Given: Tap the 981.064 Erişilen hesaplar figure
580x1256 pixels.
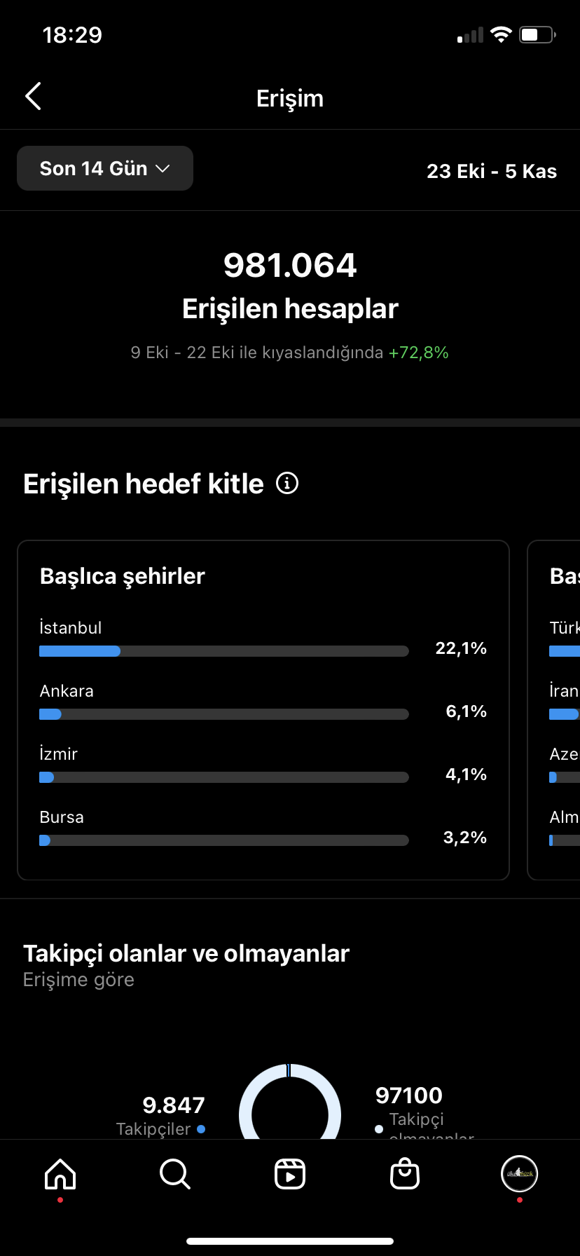Looking at the screenshot, I should tap(290, 287).
